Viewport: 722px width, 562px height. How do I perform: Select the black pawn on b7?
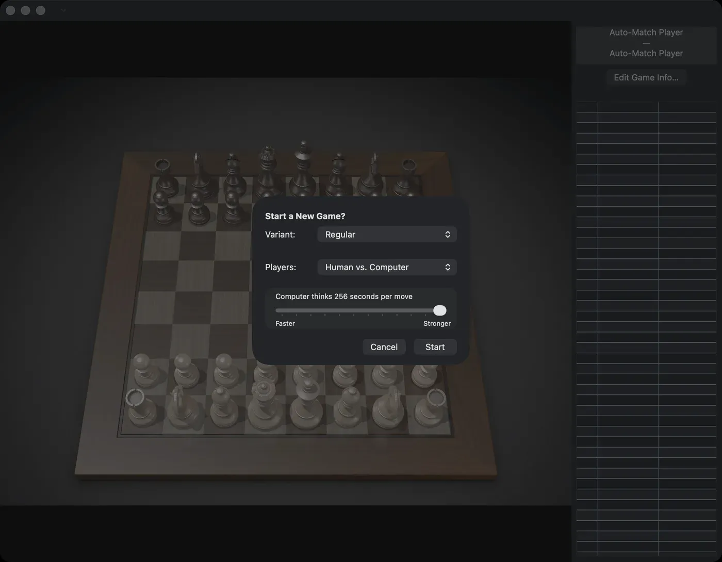(197, 207)
